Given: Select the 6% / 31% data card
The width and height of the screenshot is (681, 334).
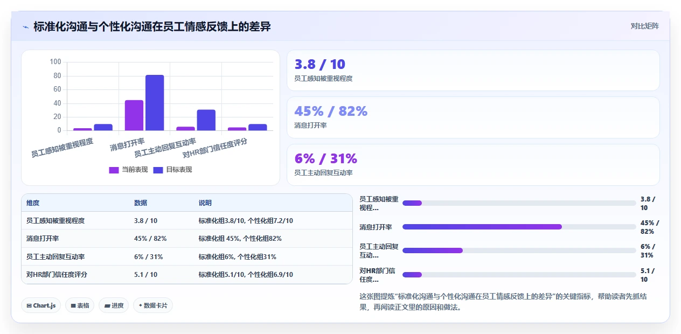Looking at the screenshot, I should [473, 165].
